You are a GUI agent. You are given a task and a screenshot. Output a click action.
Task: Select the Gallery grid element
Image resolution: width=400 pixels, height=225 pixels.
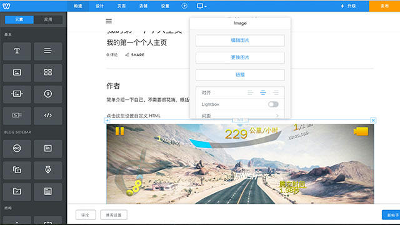click(x=47, y=72)
